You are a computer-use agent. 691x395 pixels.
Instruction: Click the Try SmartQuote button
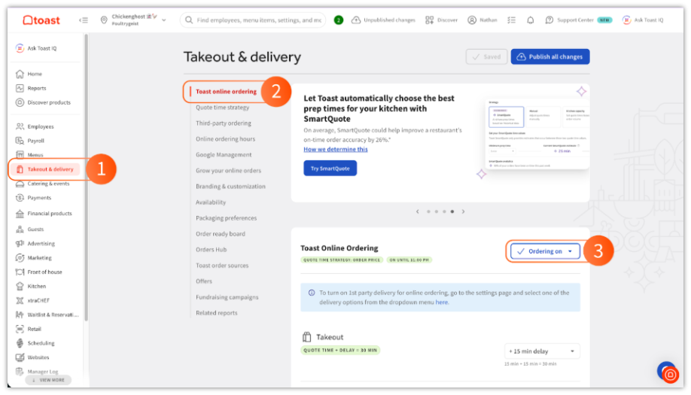tap(330, 169)
